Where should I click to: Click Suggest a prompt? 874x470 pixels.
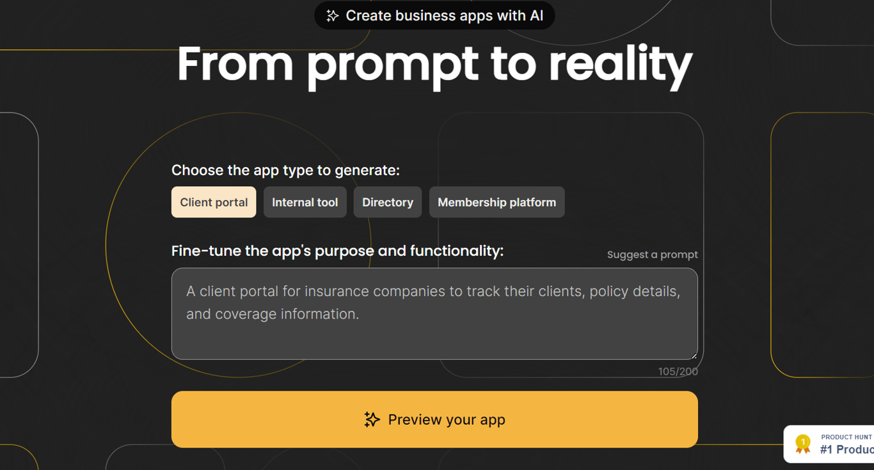(x=653, y=255)
